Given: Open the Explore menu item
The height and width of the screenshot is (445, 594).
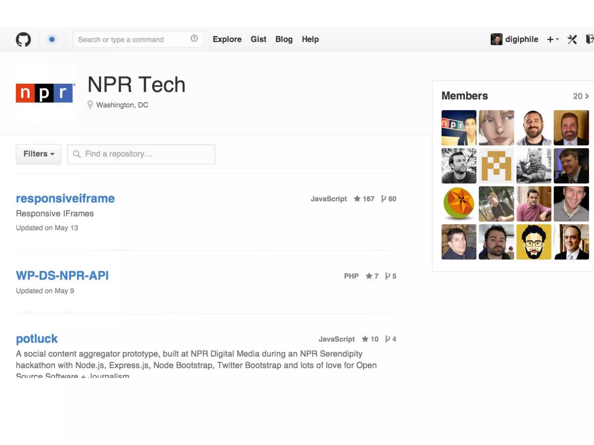Looking at the screenshot, I should click(x=227, y=39).
